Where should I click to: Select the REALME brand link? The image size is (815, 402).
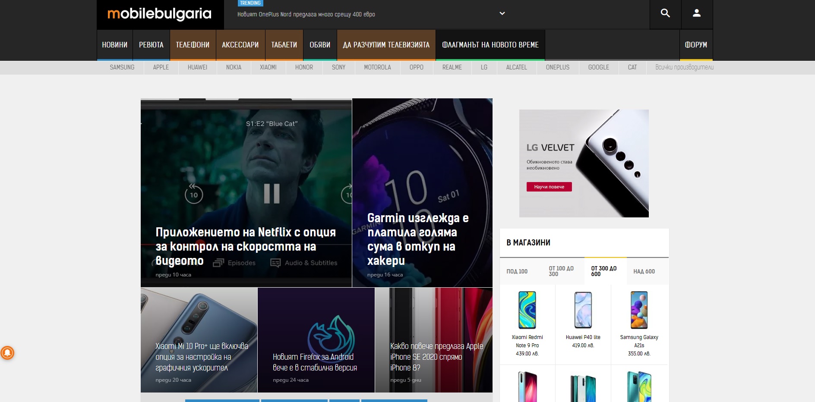click(x=452, y=67)
